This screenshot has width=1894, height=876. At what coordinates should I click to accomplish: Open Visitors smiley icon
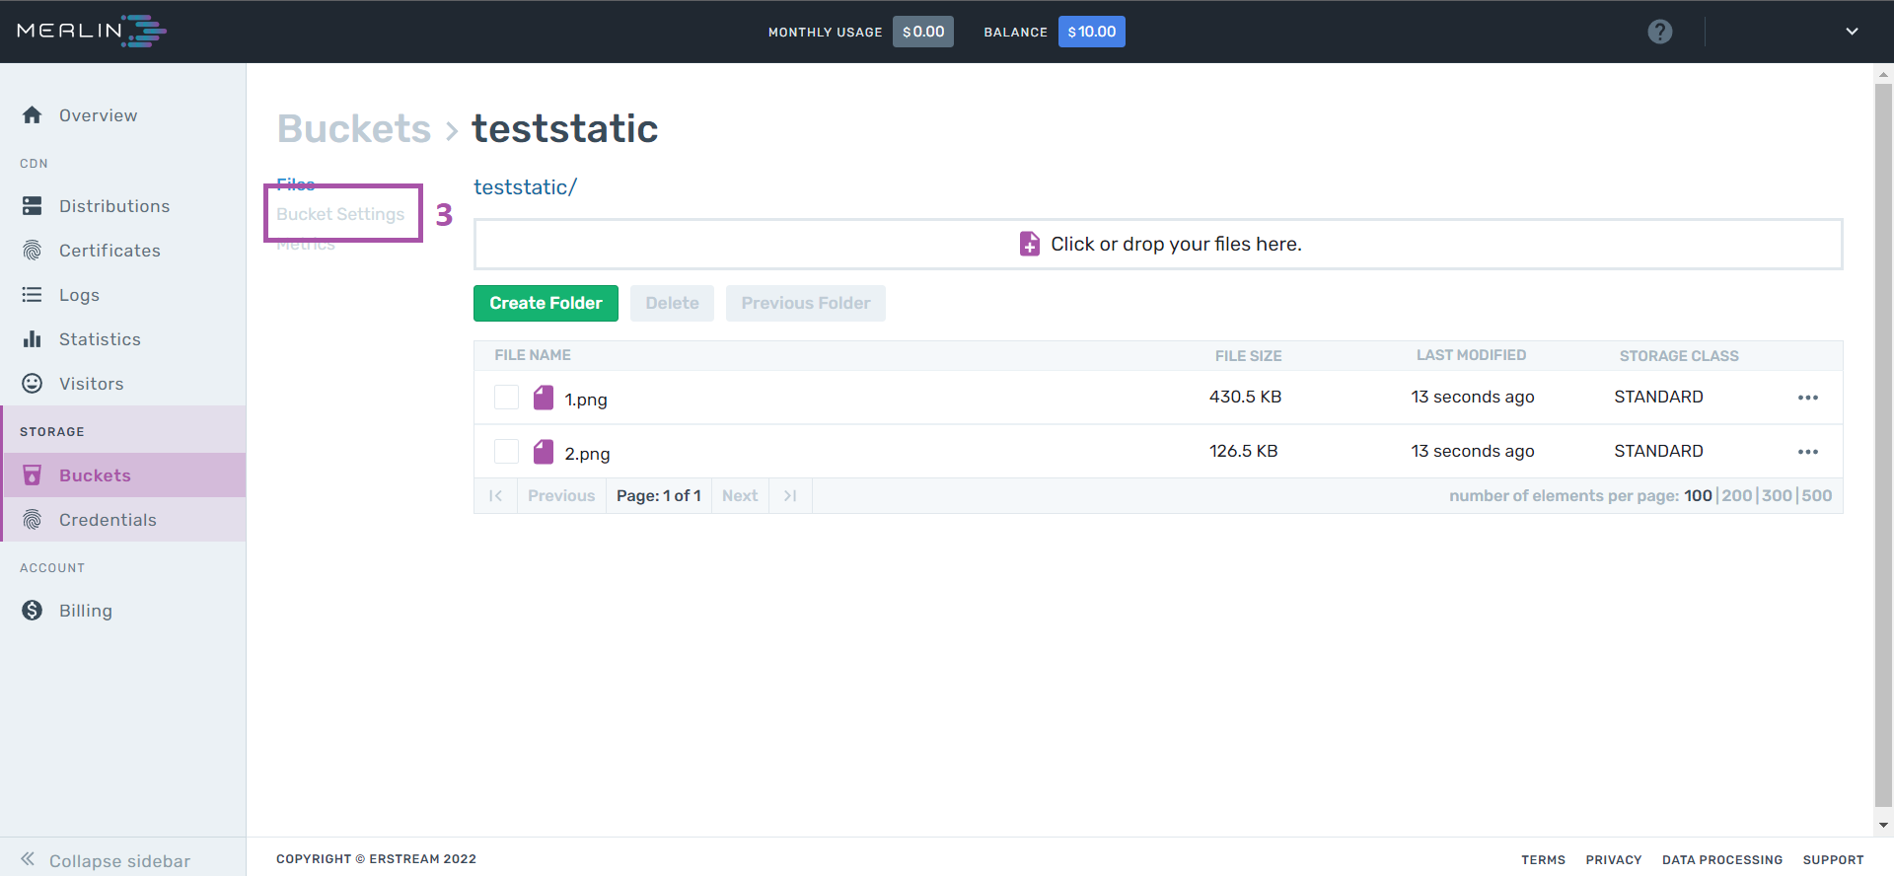pos(33,384)
